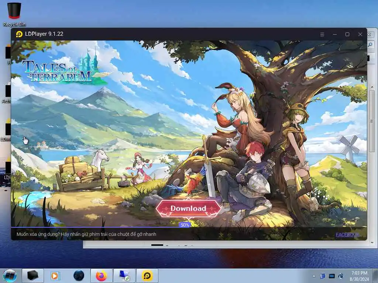
Task: Click the Show Desktop strip
Action: coord(375,276)
